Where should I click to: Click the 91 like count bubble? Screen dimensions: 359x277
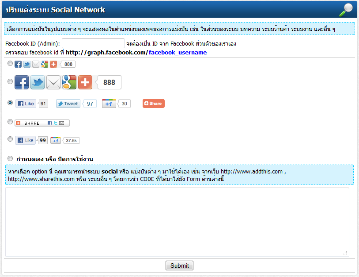coord(43,104)
